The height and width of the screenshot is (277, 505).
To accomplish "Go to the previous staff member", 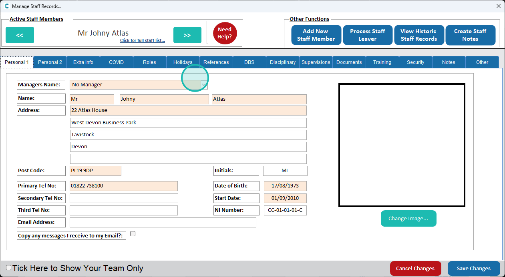I will point(20,35).
